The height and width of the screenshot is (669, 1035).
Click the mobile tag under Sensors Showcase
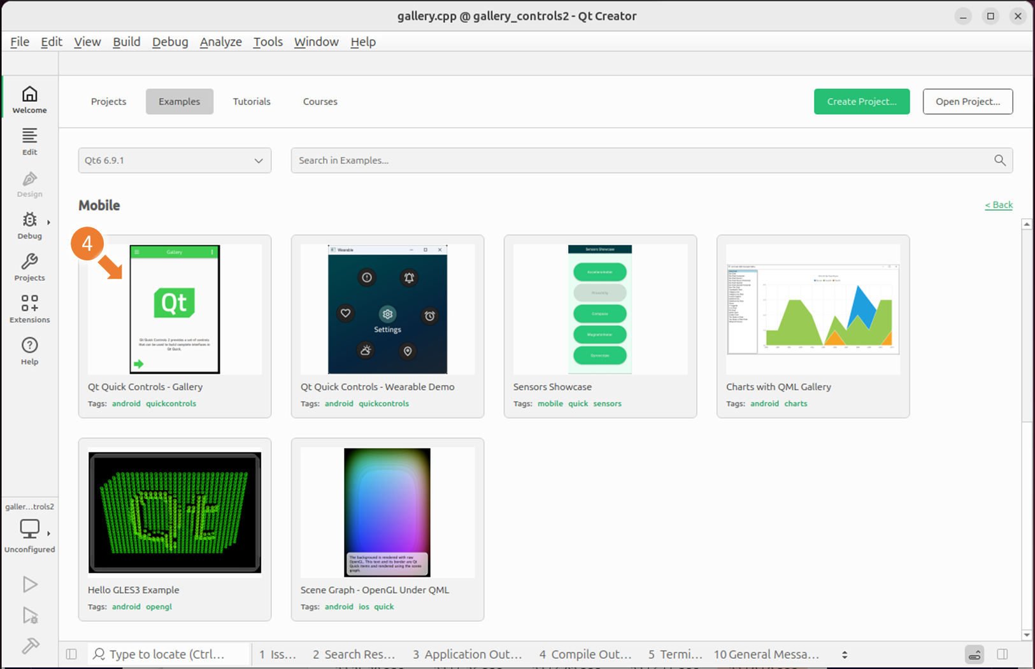pyautogui.click(x=550, y=404)
